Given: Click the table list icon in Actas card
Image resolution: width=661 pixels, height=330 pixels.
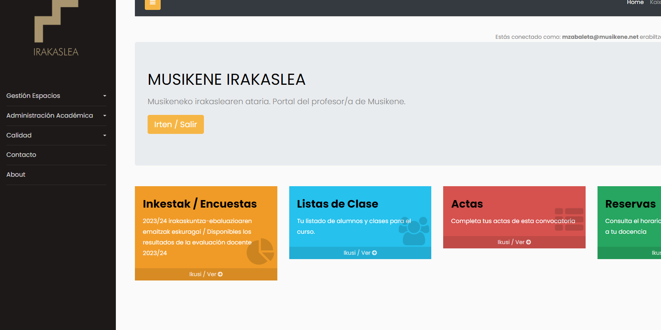Looking at the screenshot, I should click(569, 219).
